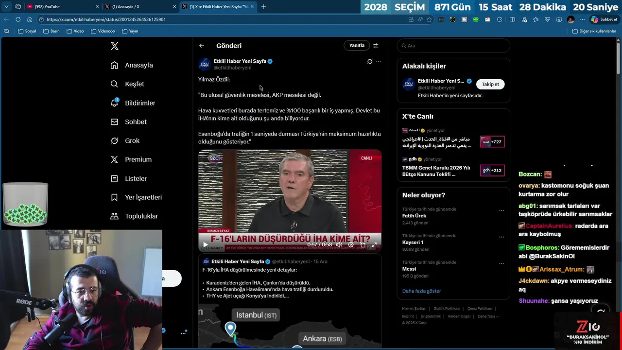Open the video settings gear
The height and width of the screenshot is (350, 622).
click(x=351, y=245)
